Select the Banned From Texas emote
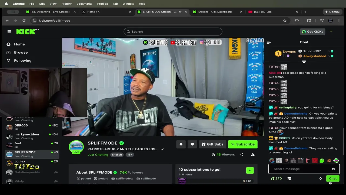This screenshot has width=346, height=195. (x=315, y=161)
